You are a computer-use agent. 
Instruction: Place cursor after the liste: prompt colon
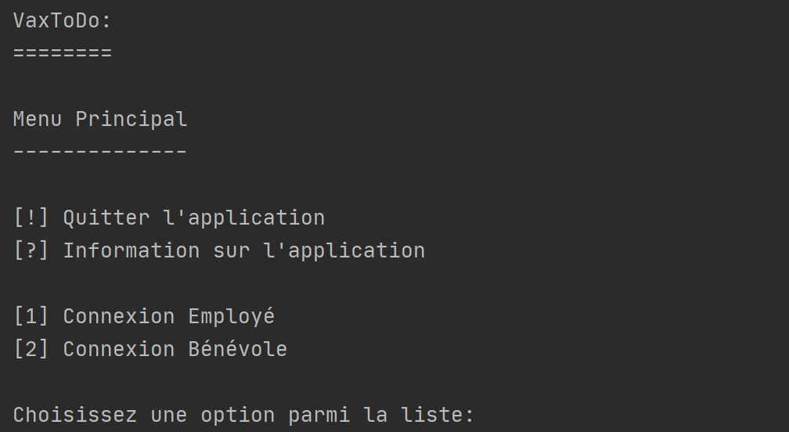[474, 416]
